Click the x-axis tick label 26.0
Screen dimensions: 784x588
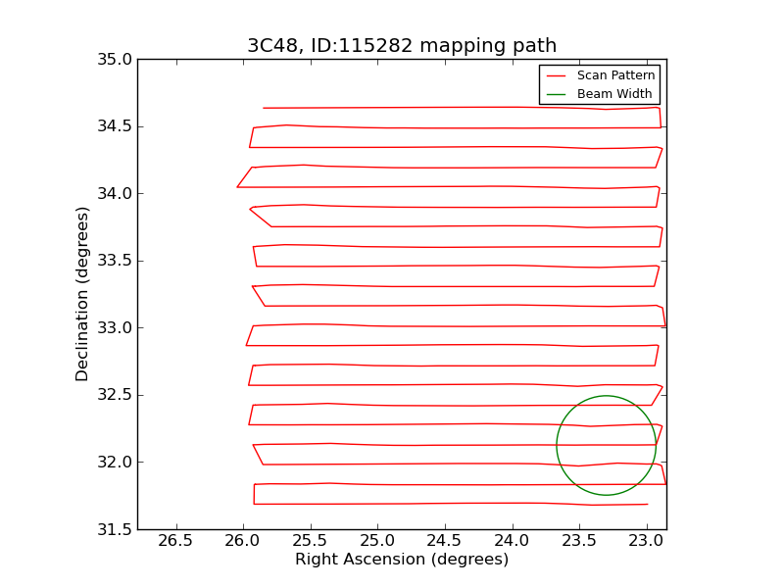pyautogui.click(x=242, y=541)
